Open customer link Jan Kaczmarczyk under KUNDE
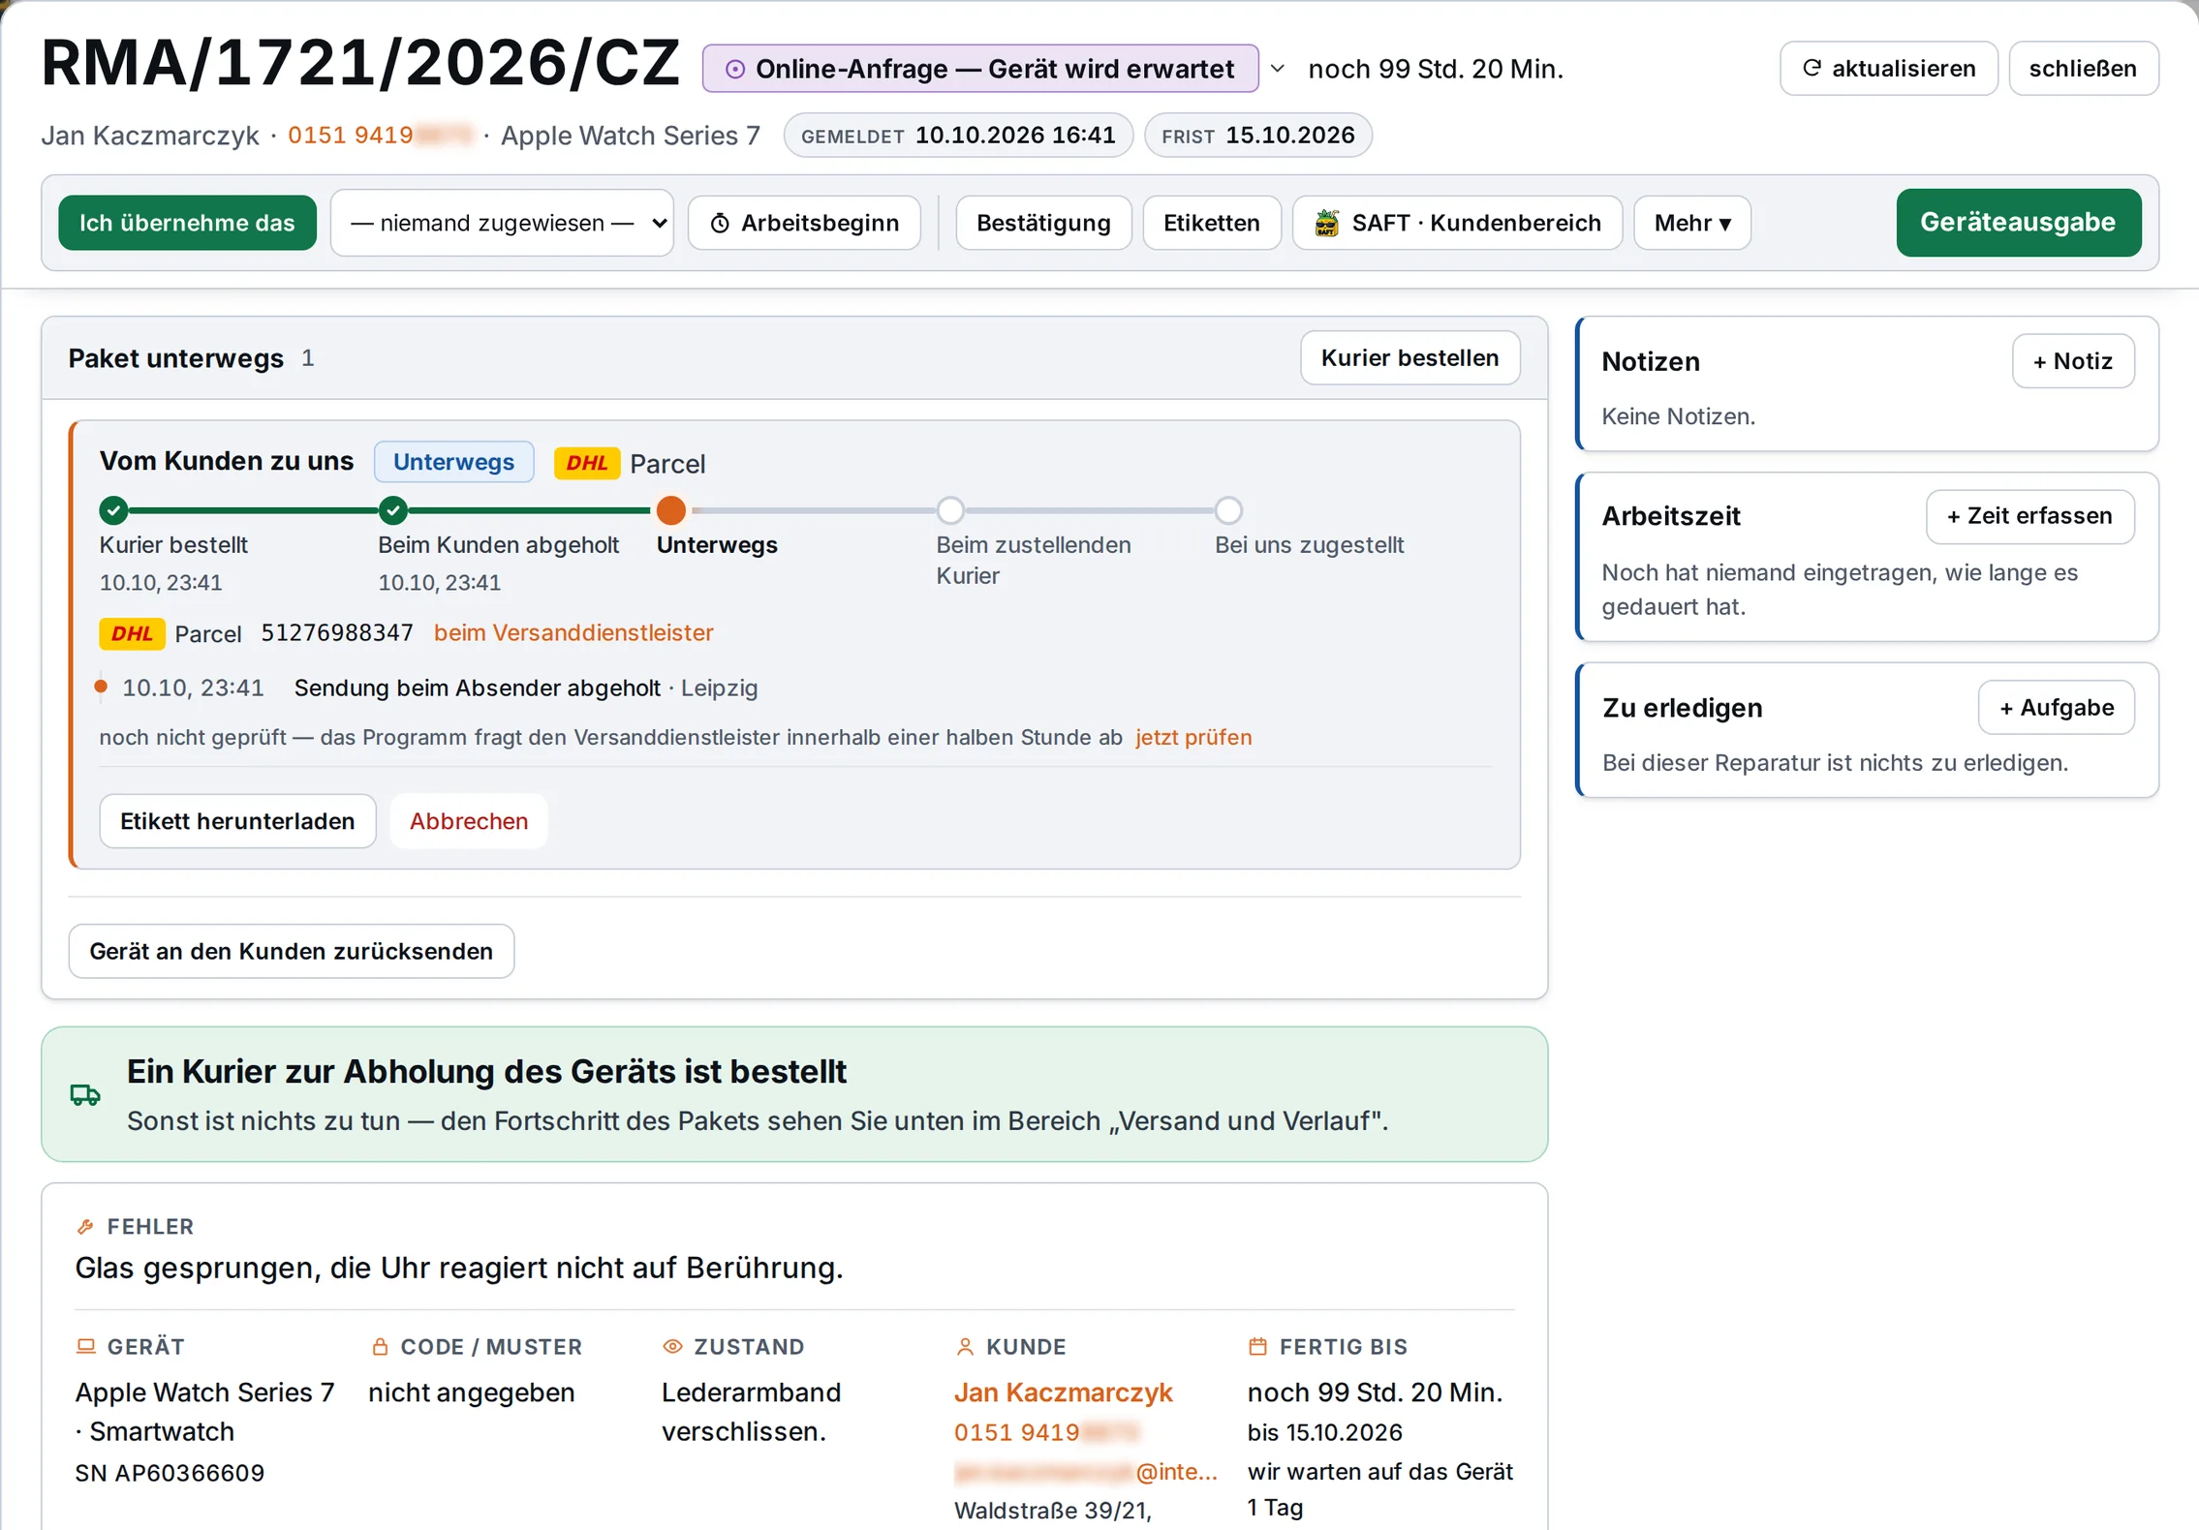Screen dimensions: 2199x1530 click(x=1063, y=1392)
